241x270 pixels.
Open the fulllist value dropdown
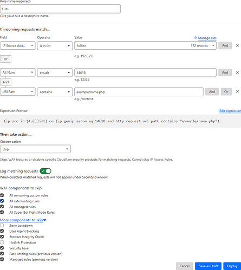click(145, 45)
